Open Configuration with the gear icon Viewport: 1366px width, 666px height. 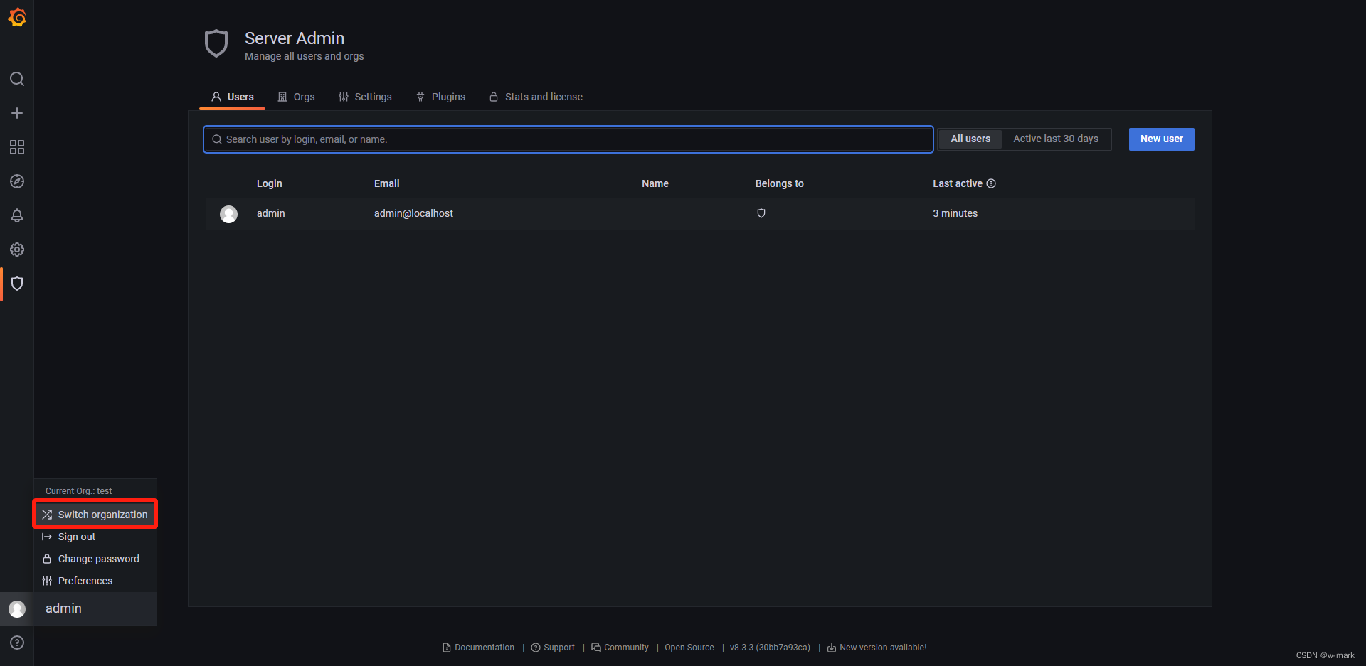17,249
